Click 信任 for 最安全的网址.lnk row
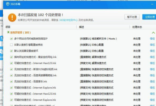This screenshot has width=156, height=106. [x=152, y=57]
